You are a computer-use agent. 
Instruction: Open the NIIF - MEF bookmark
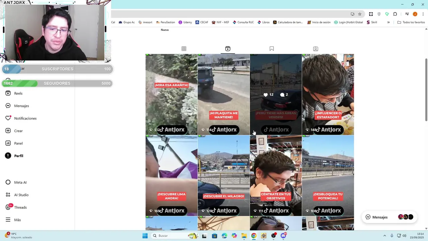coord(220,22)
